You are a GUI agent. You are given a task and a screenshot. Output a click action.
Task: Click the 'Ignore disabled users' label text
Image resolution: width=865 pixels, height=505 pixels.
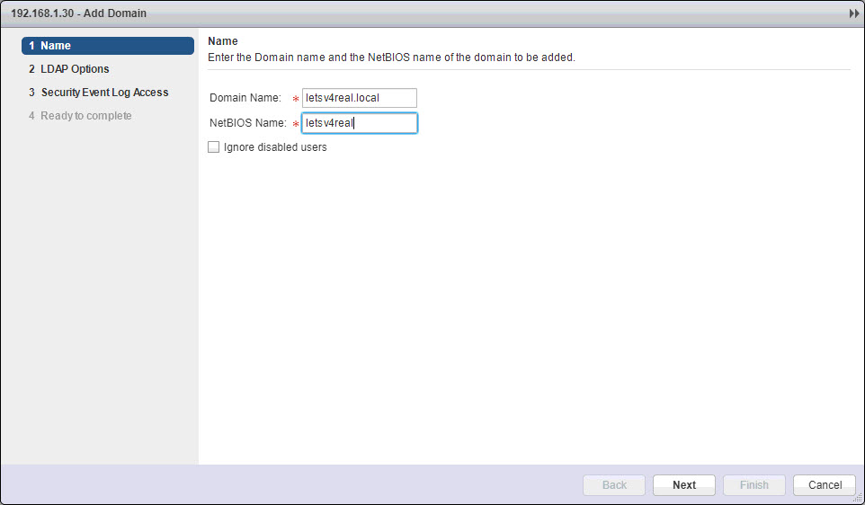[275, 147]
